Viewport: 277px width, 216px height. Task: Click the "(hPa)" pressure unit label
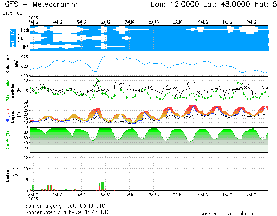(x=17, y=64)
